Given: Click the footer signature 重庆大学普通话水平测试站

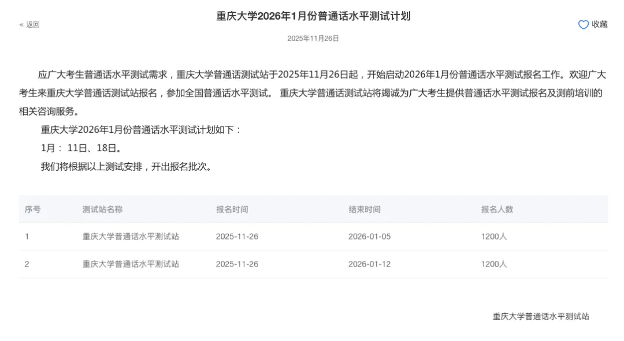Looking at the screenshot, I should pyautogui.click(x=541, y=316).
